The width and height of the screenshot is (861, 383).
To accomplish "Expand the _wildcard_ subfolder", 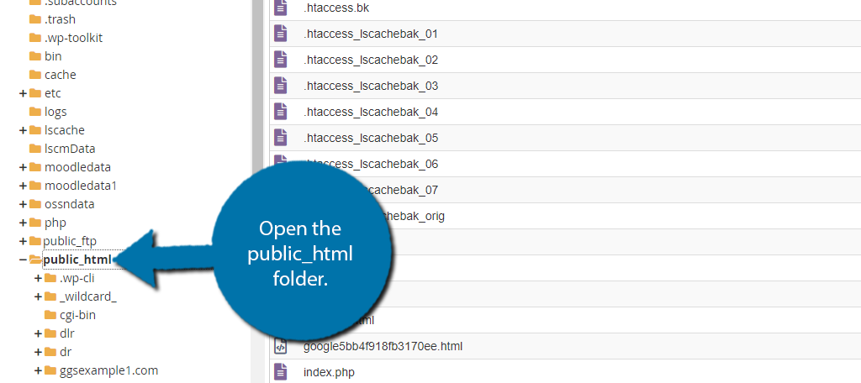I will pyautogui.click(x=38, y=296).
